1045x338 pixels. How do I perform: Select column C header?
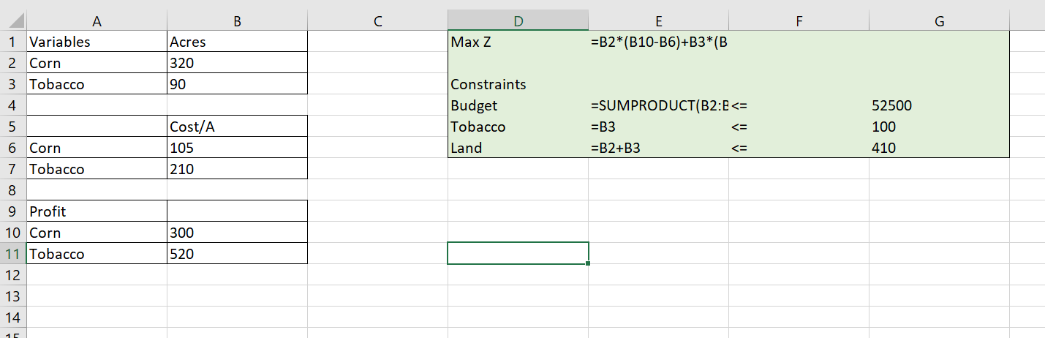[377, 21]
